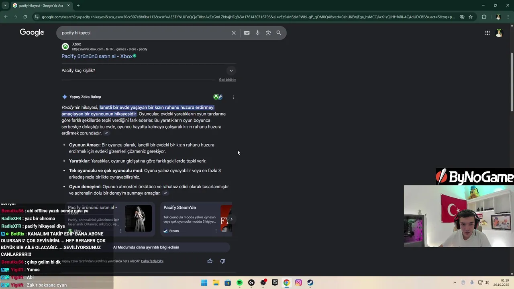514x289 pixels.
Task: Open Logitech G HUB from the taskbar
Action: [x=251, y=283]
